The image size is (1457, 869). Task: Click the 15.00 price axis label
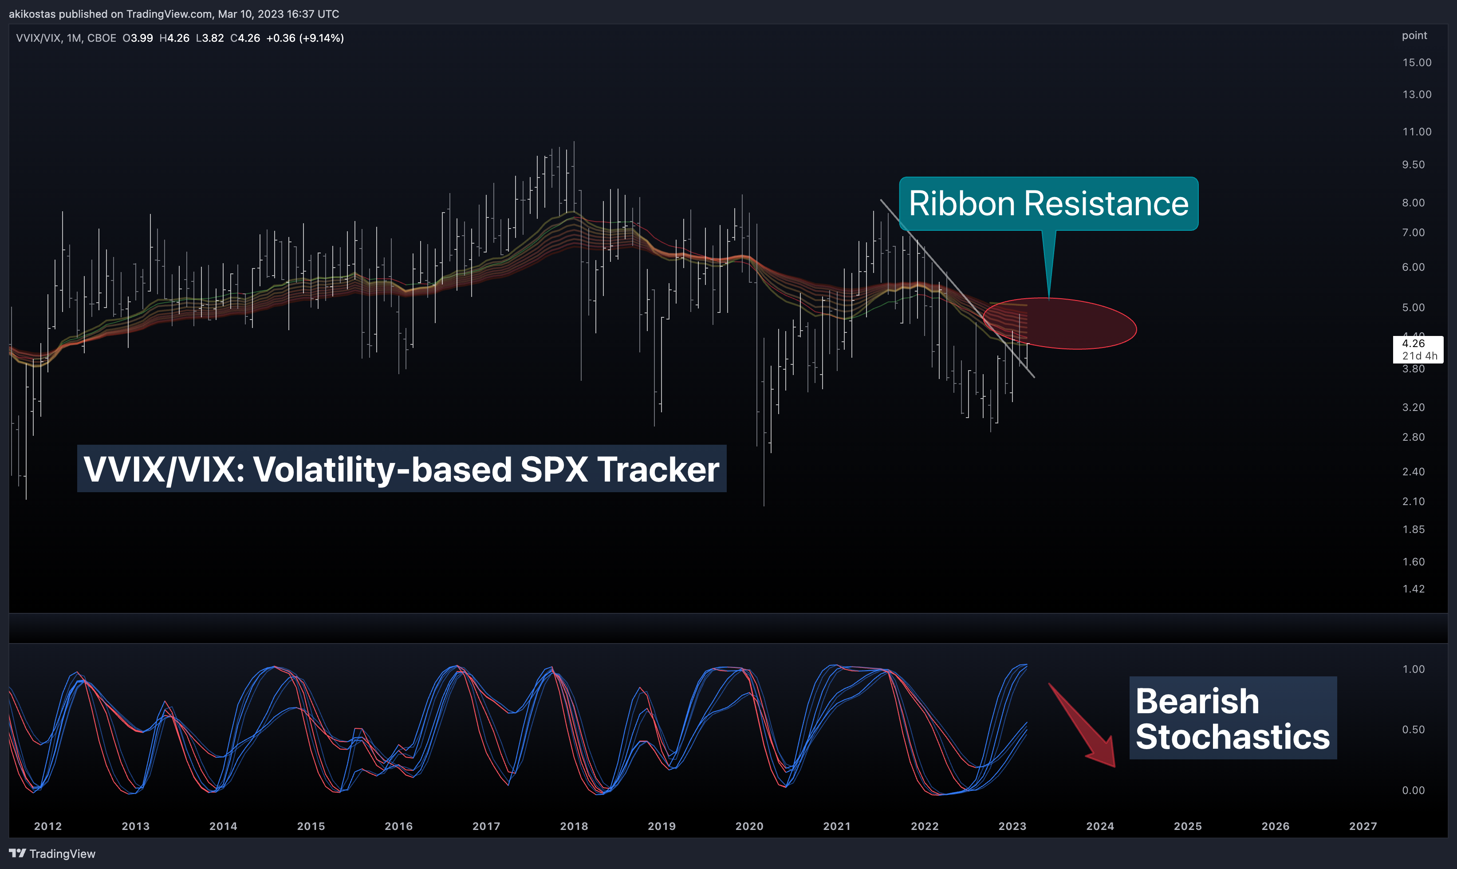tap(1417, 63)
